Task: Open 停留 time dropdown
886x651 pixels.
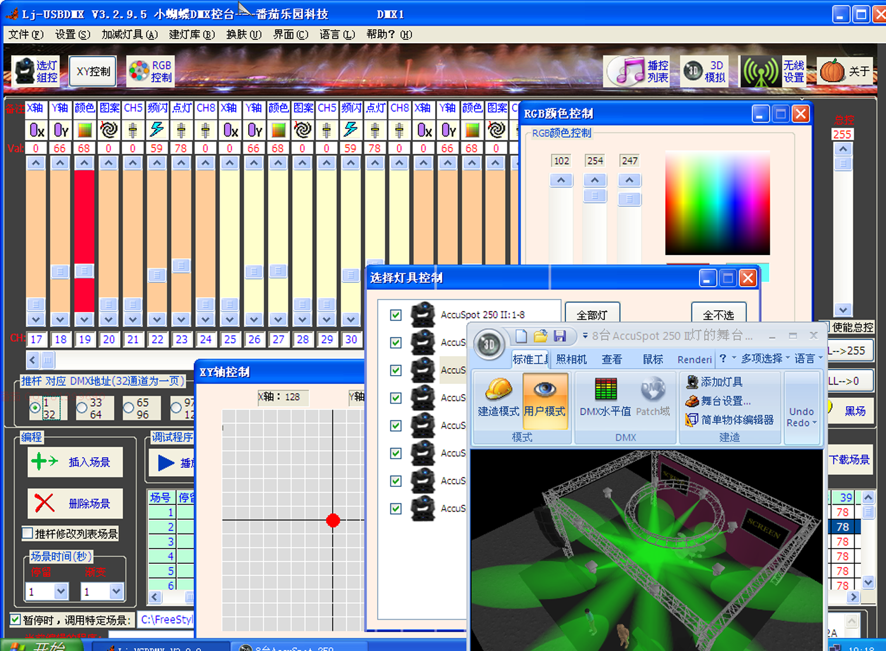Action: point(60,592)
